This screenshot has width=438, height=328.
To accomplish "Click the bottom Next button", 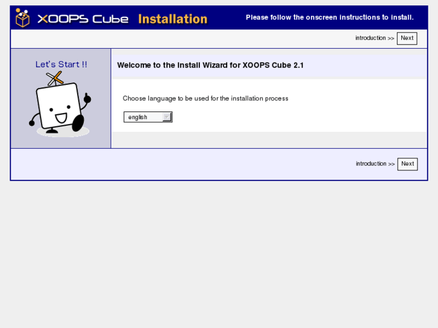I will [x=407, y=164].
